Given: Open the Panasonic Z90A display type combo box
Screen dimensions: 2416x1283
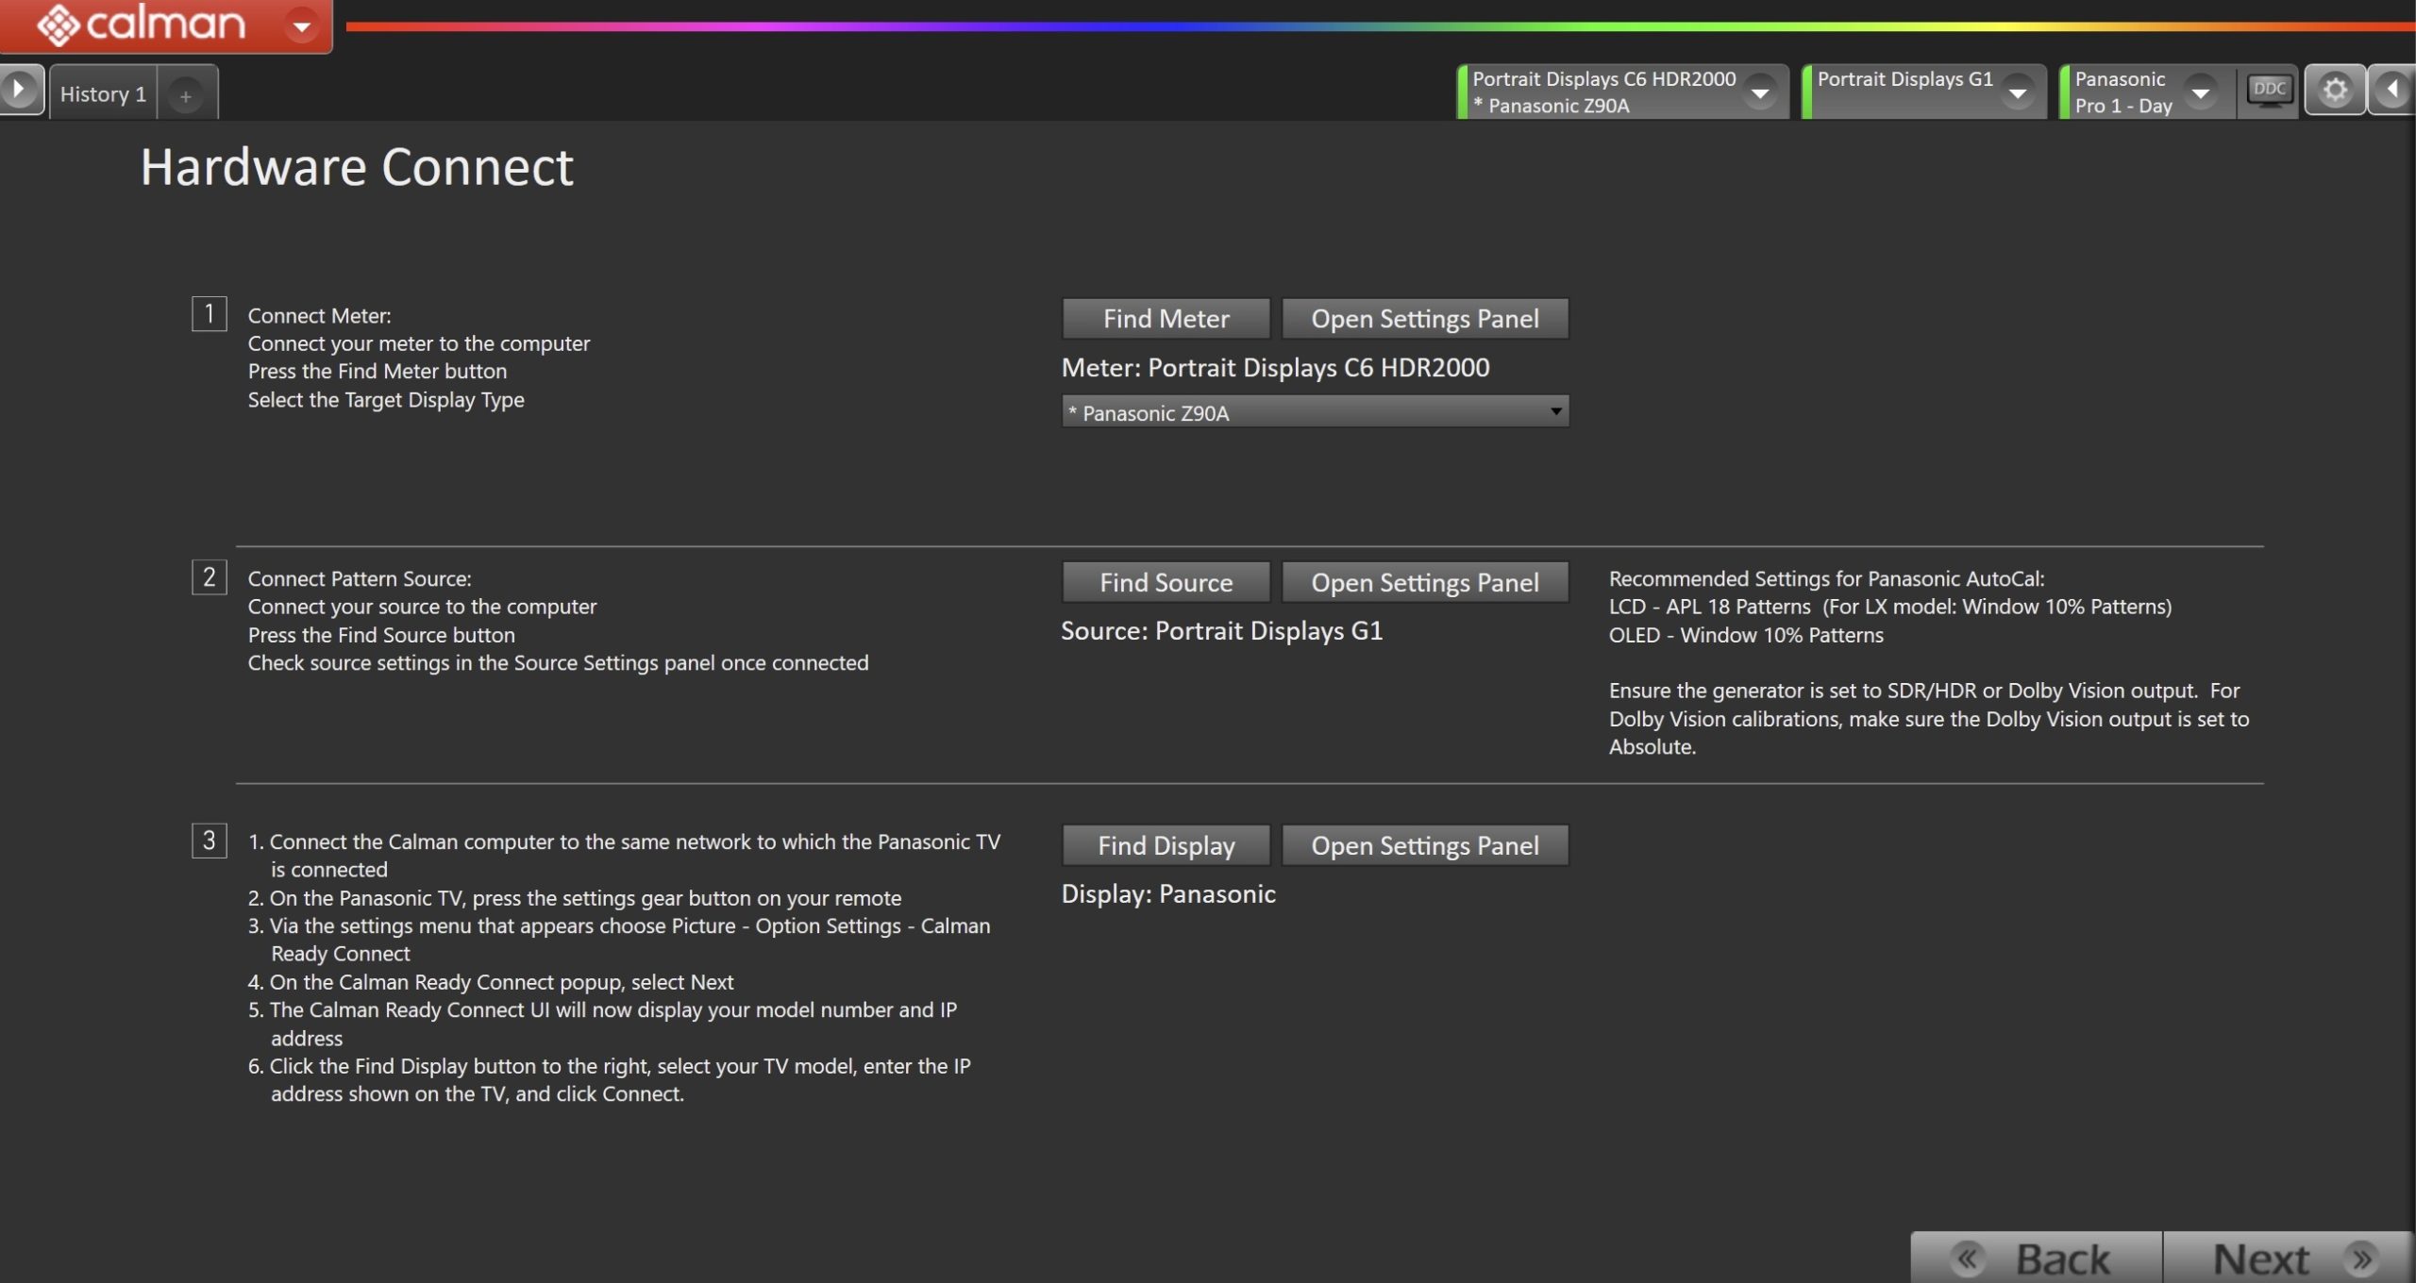Looking at the screenshot, I should [1315, 412].
